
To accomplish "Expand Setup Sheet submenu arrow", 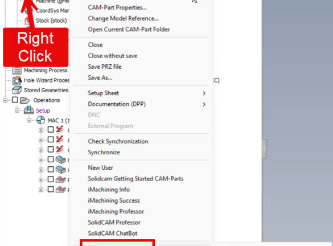I will tap(204, 93).
